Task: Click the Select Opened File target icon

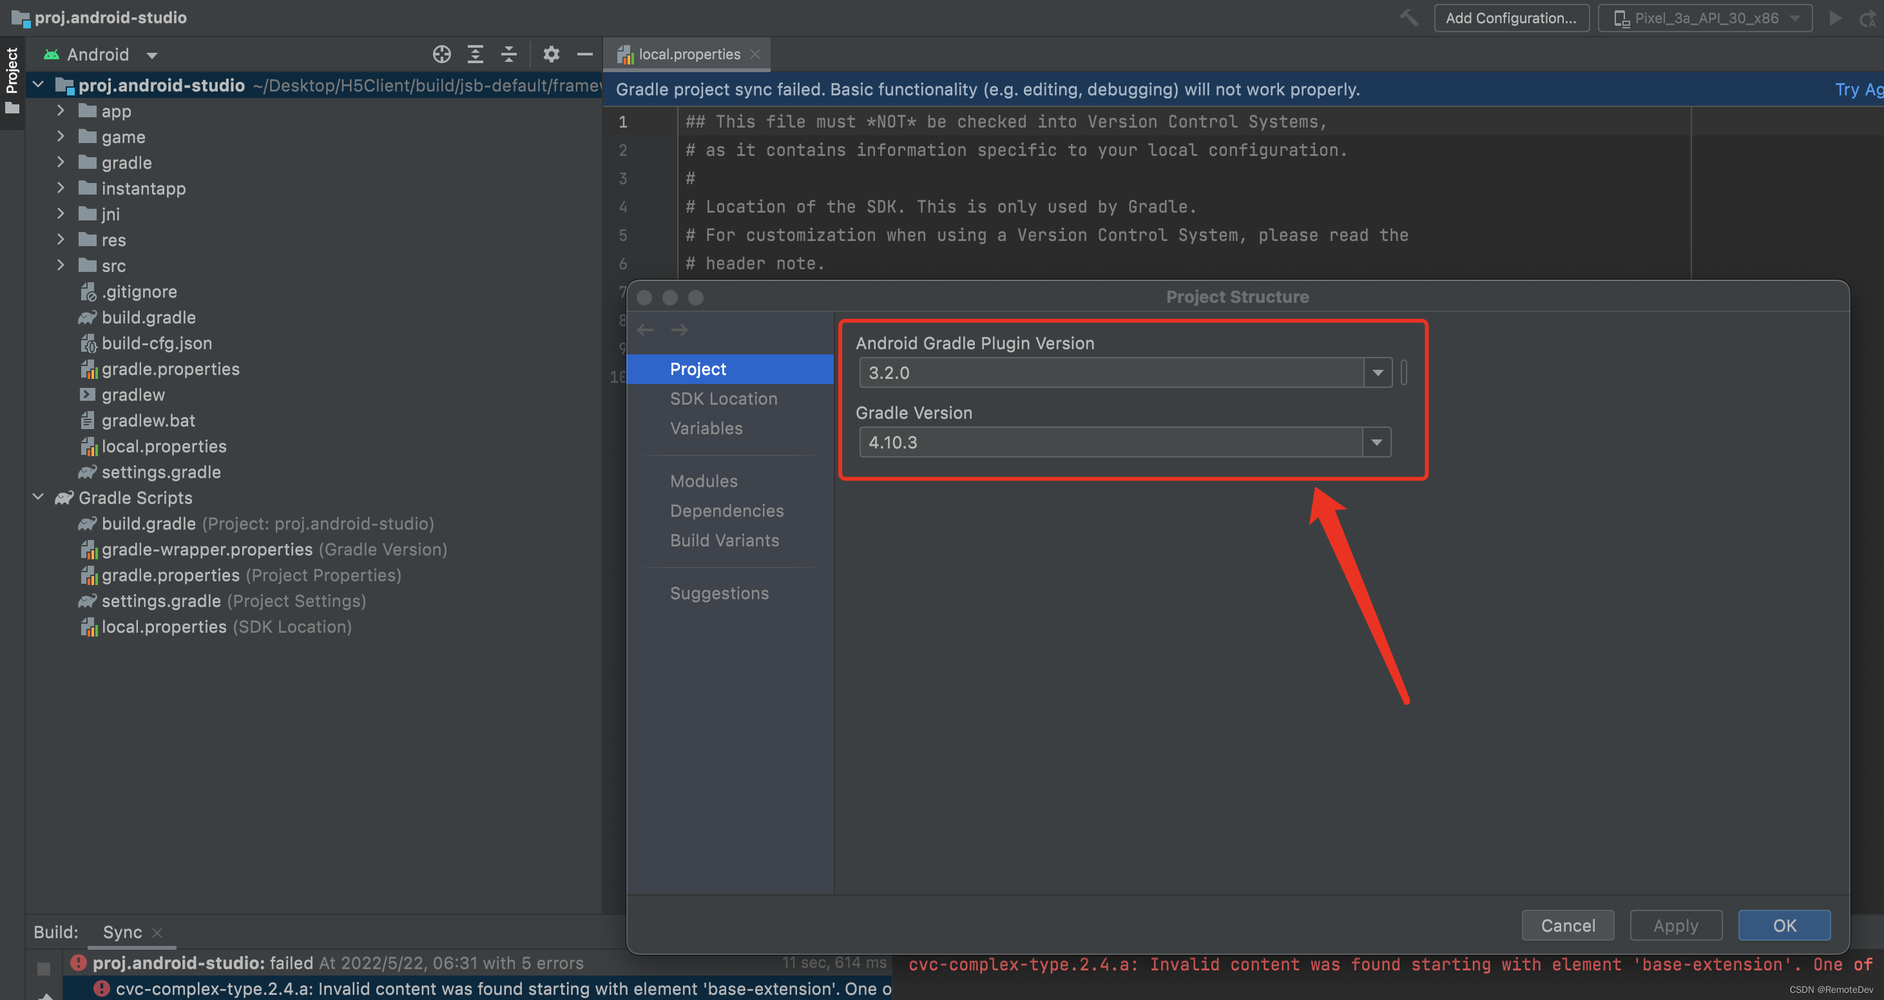Action: click(442, 54)
